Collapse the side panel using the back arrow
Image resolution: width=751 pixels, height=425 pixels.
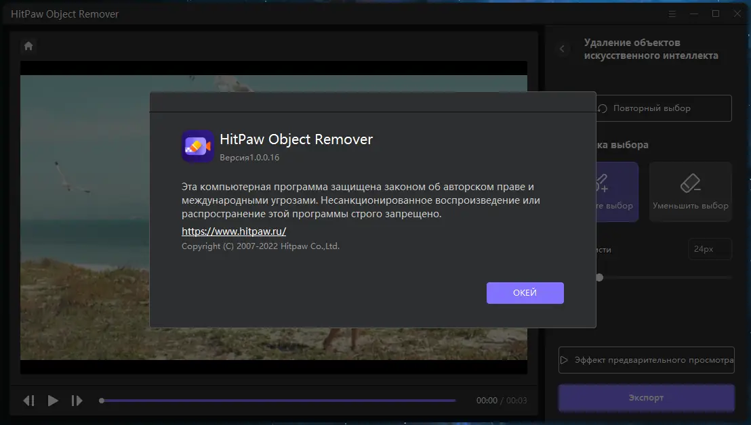pyautogui.click(x=562, y=49)
